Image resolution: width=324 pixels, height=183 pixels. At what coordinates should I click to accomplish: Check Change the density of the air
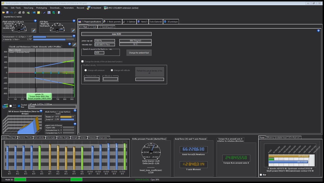point(82,61)
